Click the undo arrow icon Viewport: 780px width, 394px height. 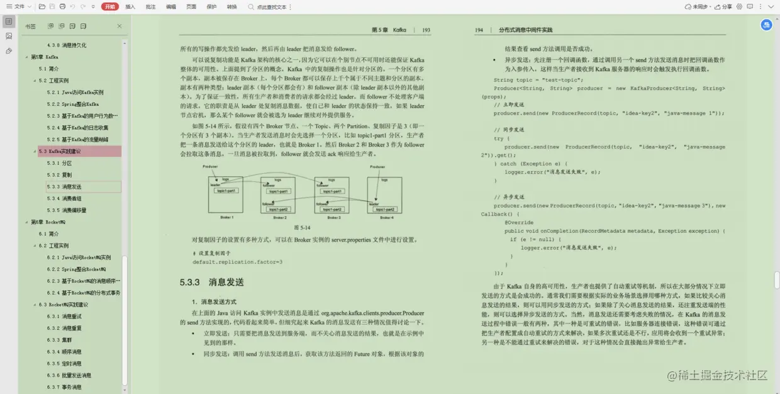click(73, 6)
